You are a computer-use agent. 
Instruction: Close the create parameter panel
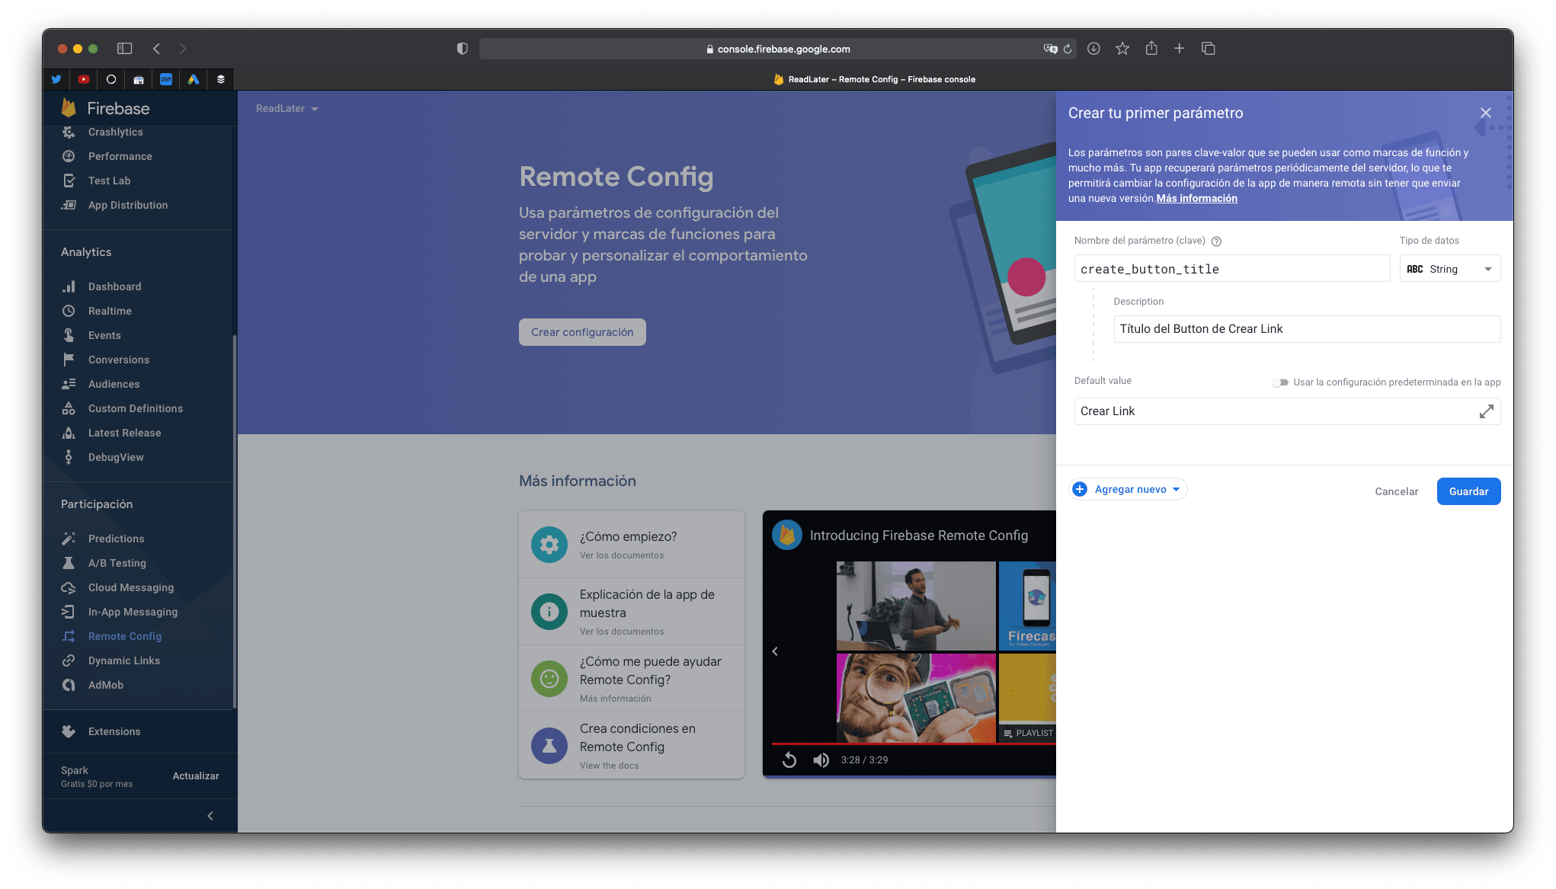click(x=1485, y=113)
